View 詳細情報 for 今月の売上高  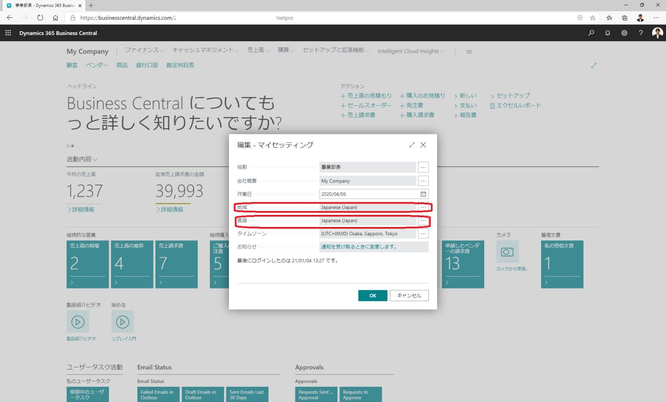81,210
